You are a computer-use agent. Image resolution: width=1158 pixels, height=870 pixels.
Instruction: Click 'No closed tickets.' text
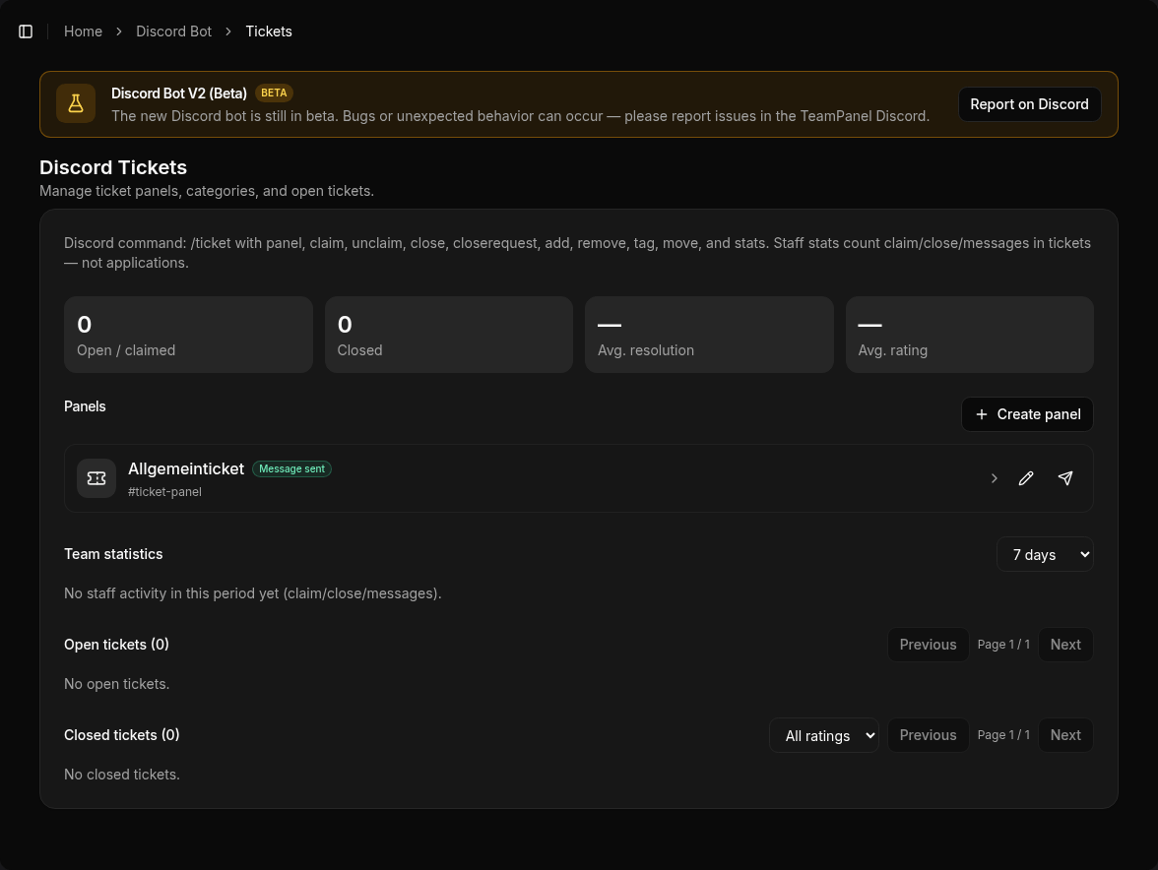[122, 775]
